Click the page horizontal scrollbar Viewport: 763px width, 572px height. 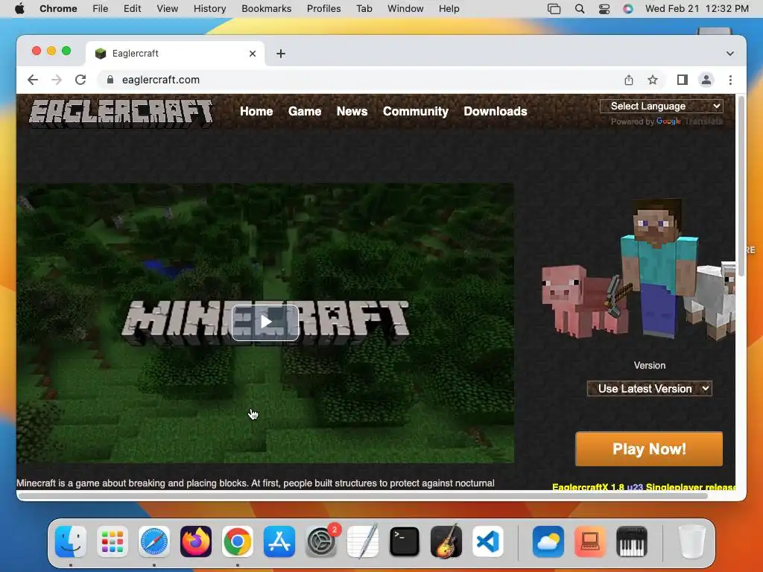click(363, 495)
